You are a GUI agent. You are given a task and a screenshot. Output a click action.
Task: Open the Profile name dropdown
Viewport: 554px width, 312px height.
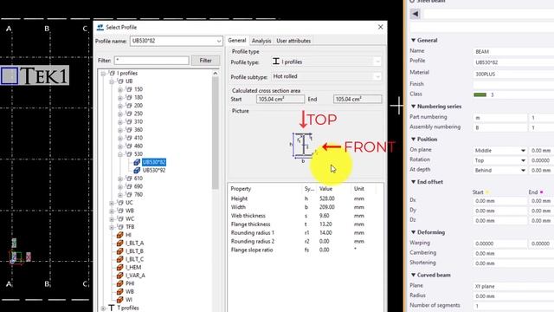pos(219,41)
